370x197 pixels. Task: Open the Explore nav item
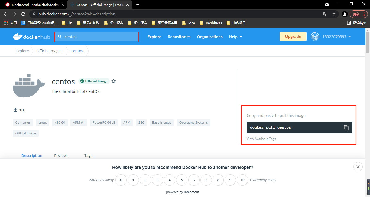(x=154, y=37)
